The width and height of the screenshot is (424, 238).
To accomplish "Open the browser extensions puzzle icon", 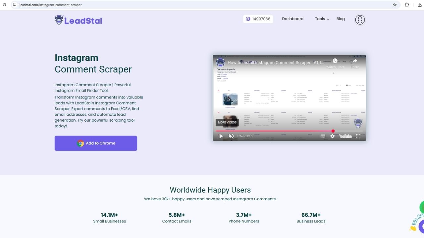I will point(407,5).
